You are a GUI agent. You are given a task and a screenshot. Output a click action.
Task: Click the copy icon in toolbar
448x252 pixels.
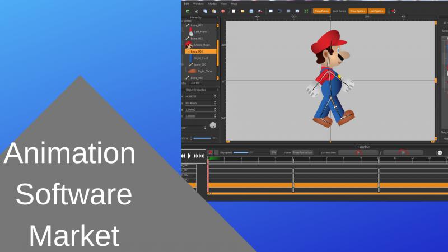tap(205, 11)
